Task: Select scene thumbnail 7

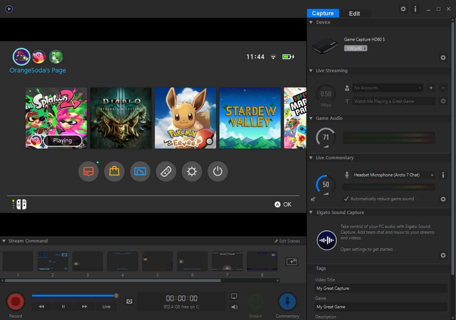Action: (227, 261)
